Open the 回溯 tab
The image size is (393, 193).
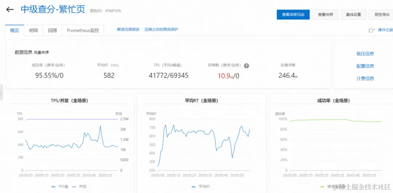52,30
